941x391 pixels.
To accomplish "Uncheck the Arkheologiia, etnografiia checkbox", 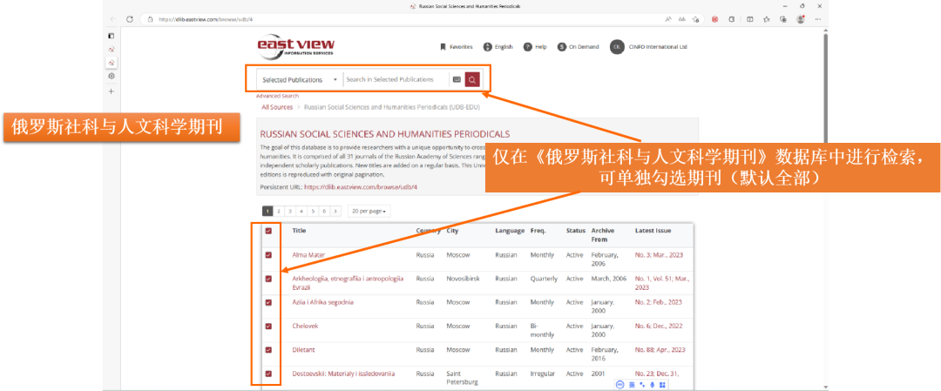I will pos(268,279).
